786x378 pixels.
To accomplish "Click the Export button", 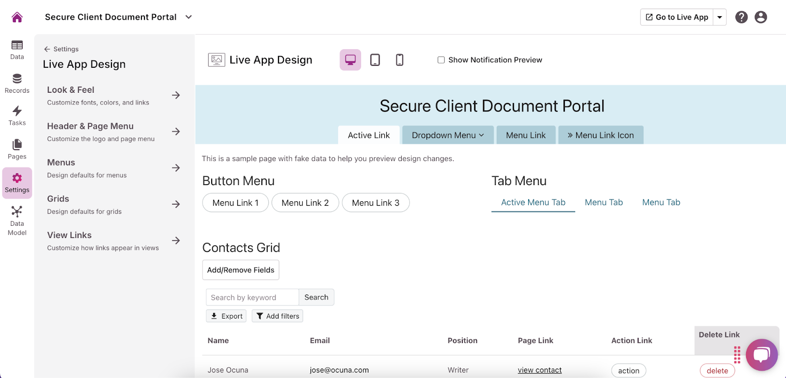I will [x=226, y=316].
